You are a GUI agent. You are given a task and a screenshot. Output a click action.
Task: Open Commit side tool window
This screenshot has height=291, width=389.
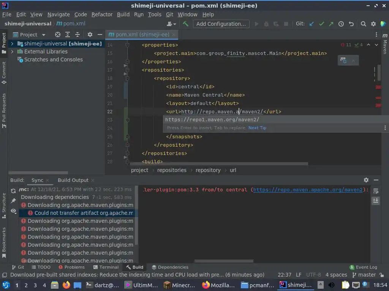(x=4, y=73)
